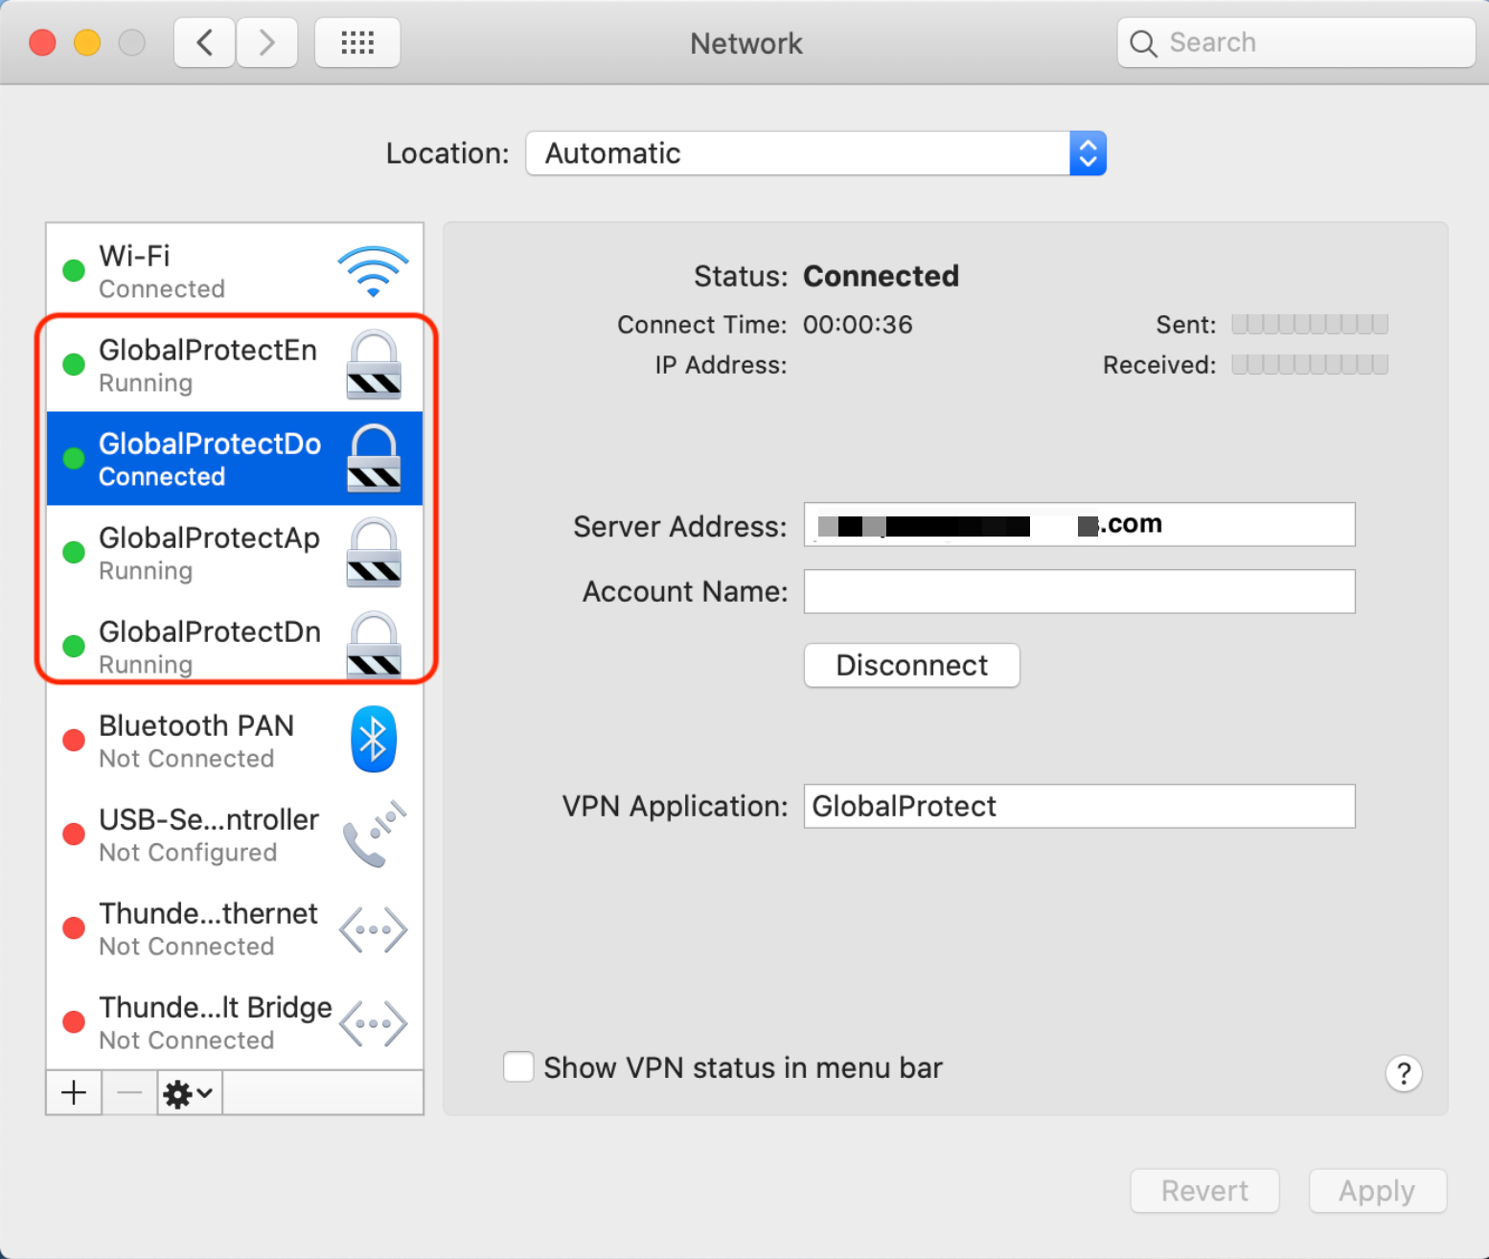Click the Server Address field
This screenshot has width=1489, height=1259.
pyautogui.click(x=1080, y=524)
